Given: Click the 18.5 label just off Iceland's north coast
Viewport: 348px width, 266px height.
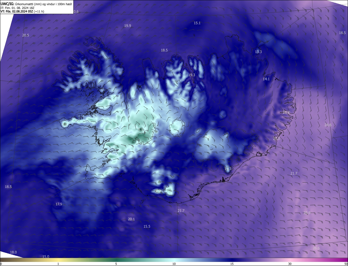Looking at the screenshot, I should [164, 50].
